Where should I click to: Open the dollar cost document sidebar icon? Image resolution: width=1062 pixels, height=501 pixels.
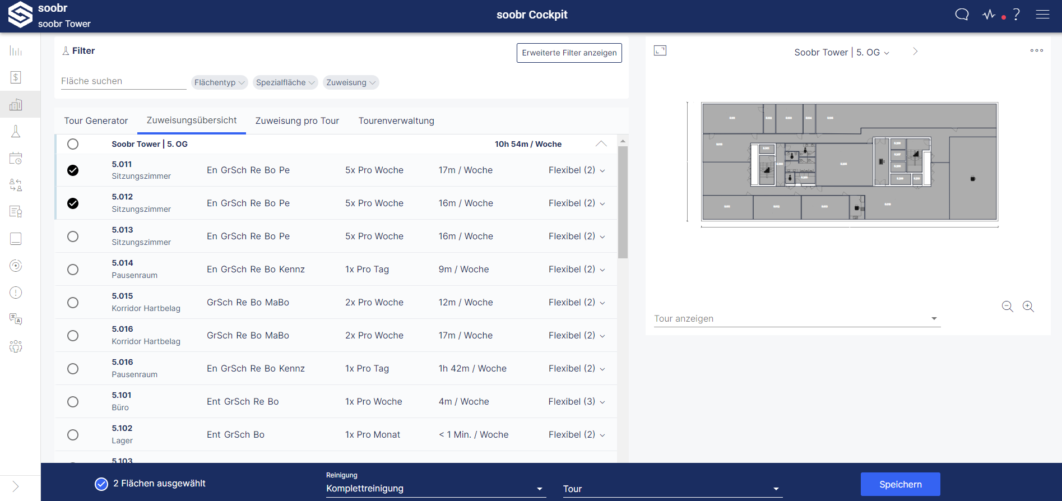16,77
